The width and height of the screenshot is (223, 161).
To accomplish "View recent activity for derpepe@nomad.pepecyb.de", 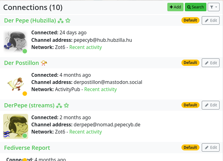I will [x=86, y=132].
